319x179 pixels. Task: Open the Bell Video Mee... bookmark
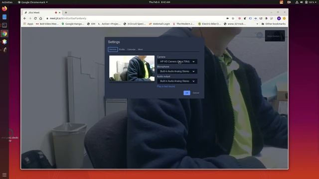coord(47,24)
